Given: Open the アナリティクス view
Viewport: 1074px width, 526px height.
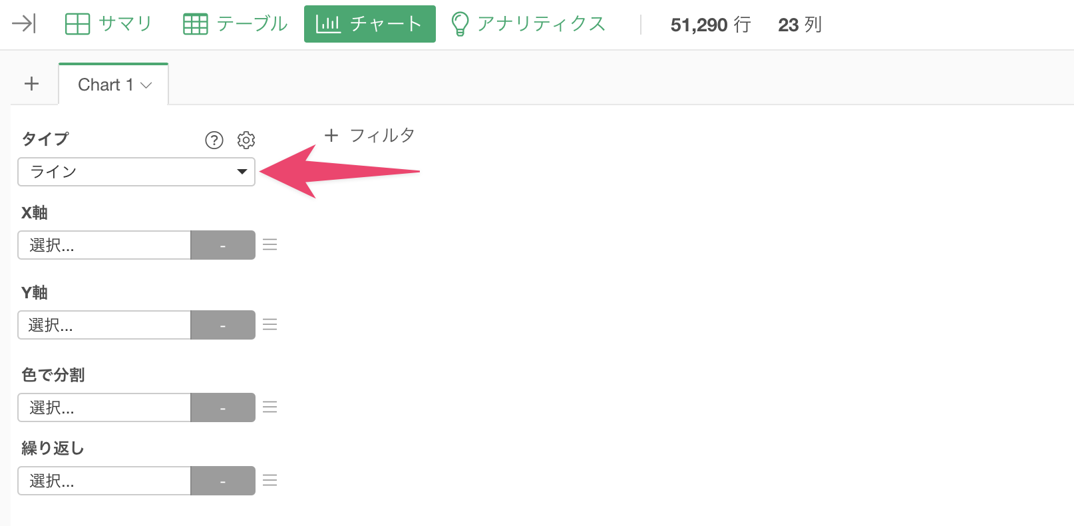Looking at the screenshot, I should [528, 24].
